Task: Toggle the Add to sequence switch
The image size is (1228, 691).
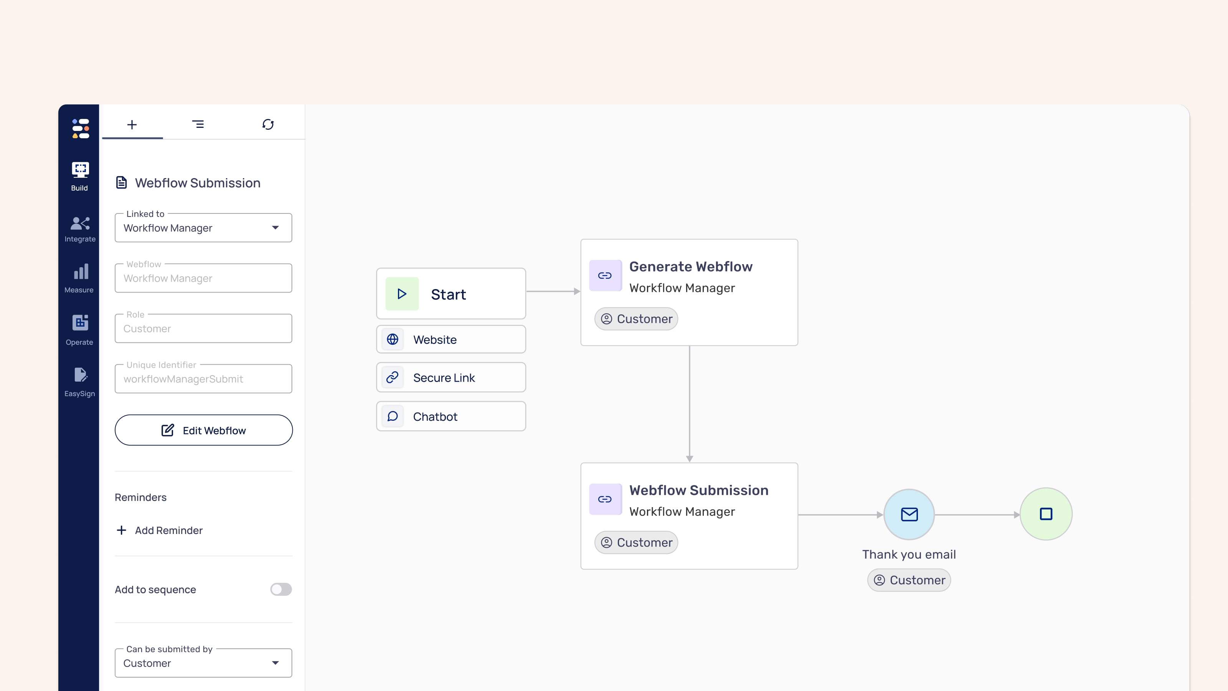Action: click(x=281, y=589)
